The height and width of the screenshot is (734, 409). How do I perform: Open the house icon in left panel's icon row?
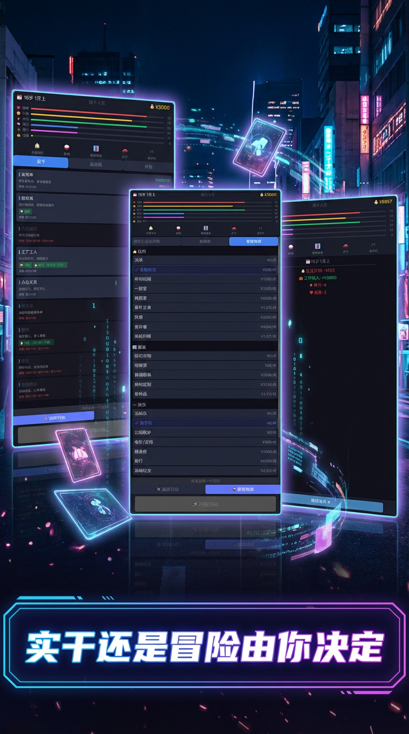37,146
